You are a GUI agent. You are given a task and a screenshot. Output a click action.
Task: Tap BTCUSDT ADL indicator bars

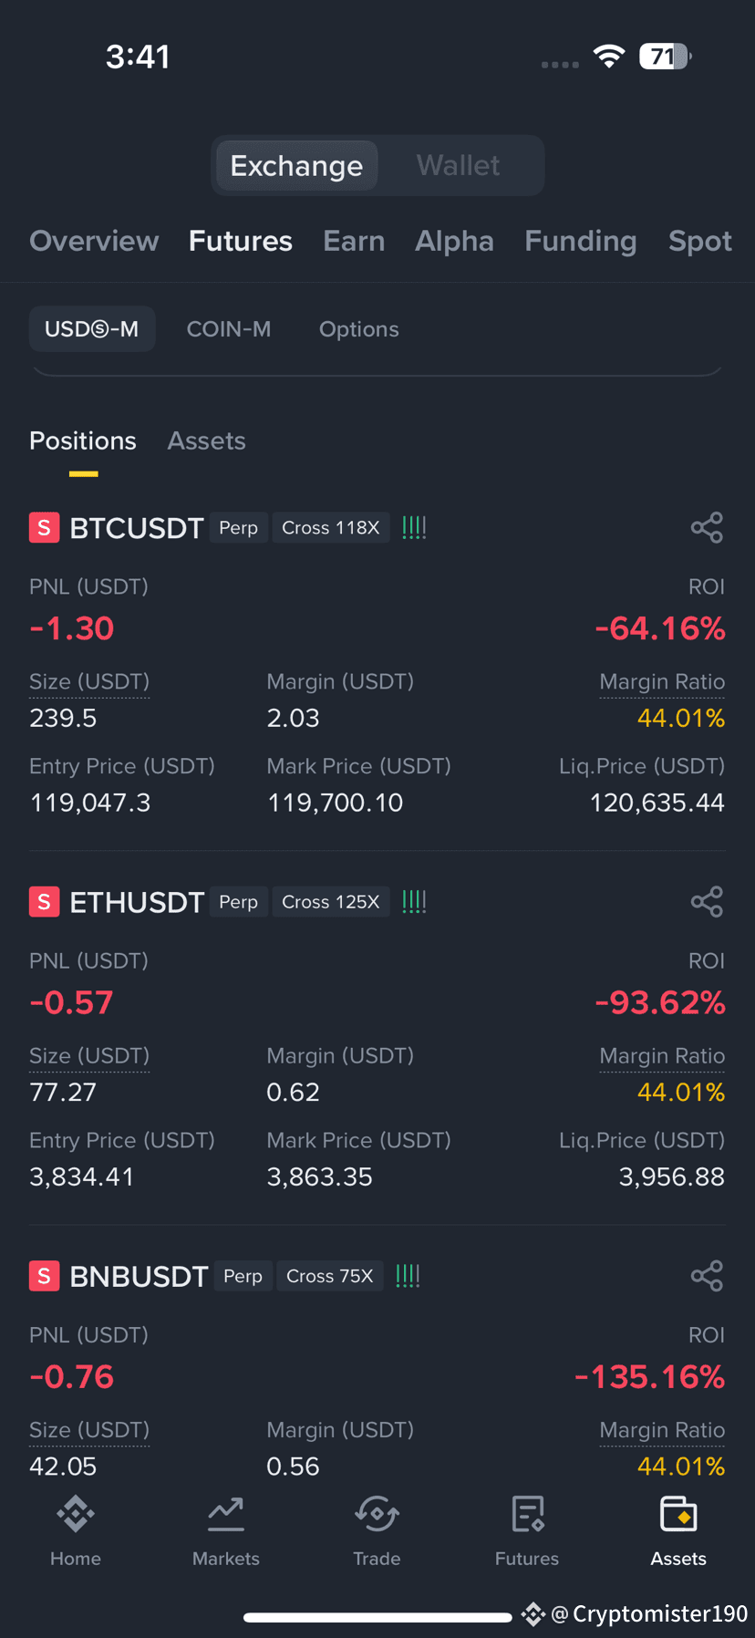(x=414, y=527)
